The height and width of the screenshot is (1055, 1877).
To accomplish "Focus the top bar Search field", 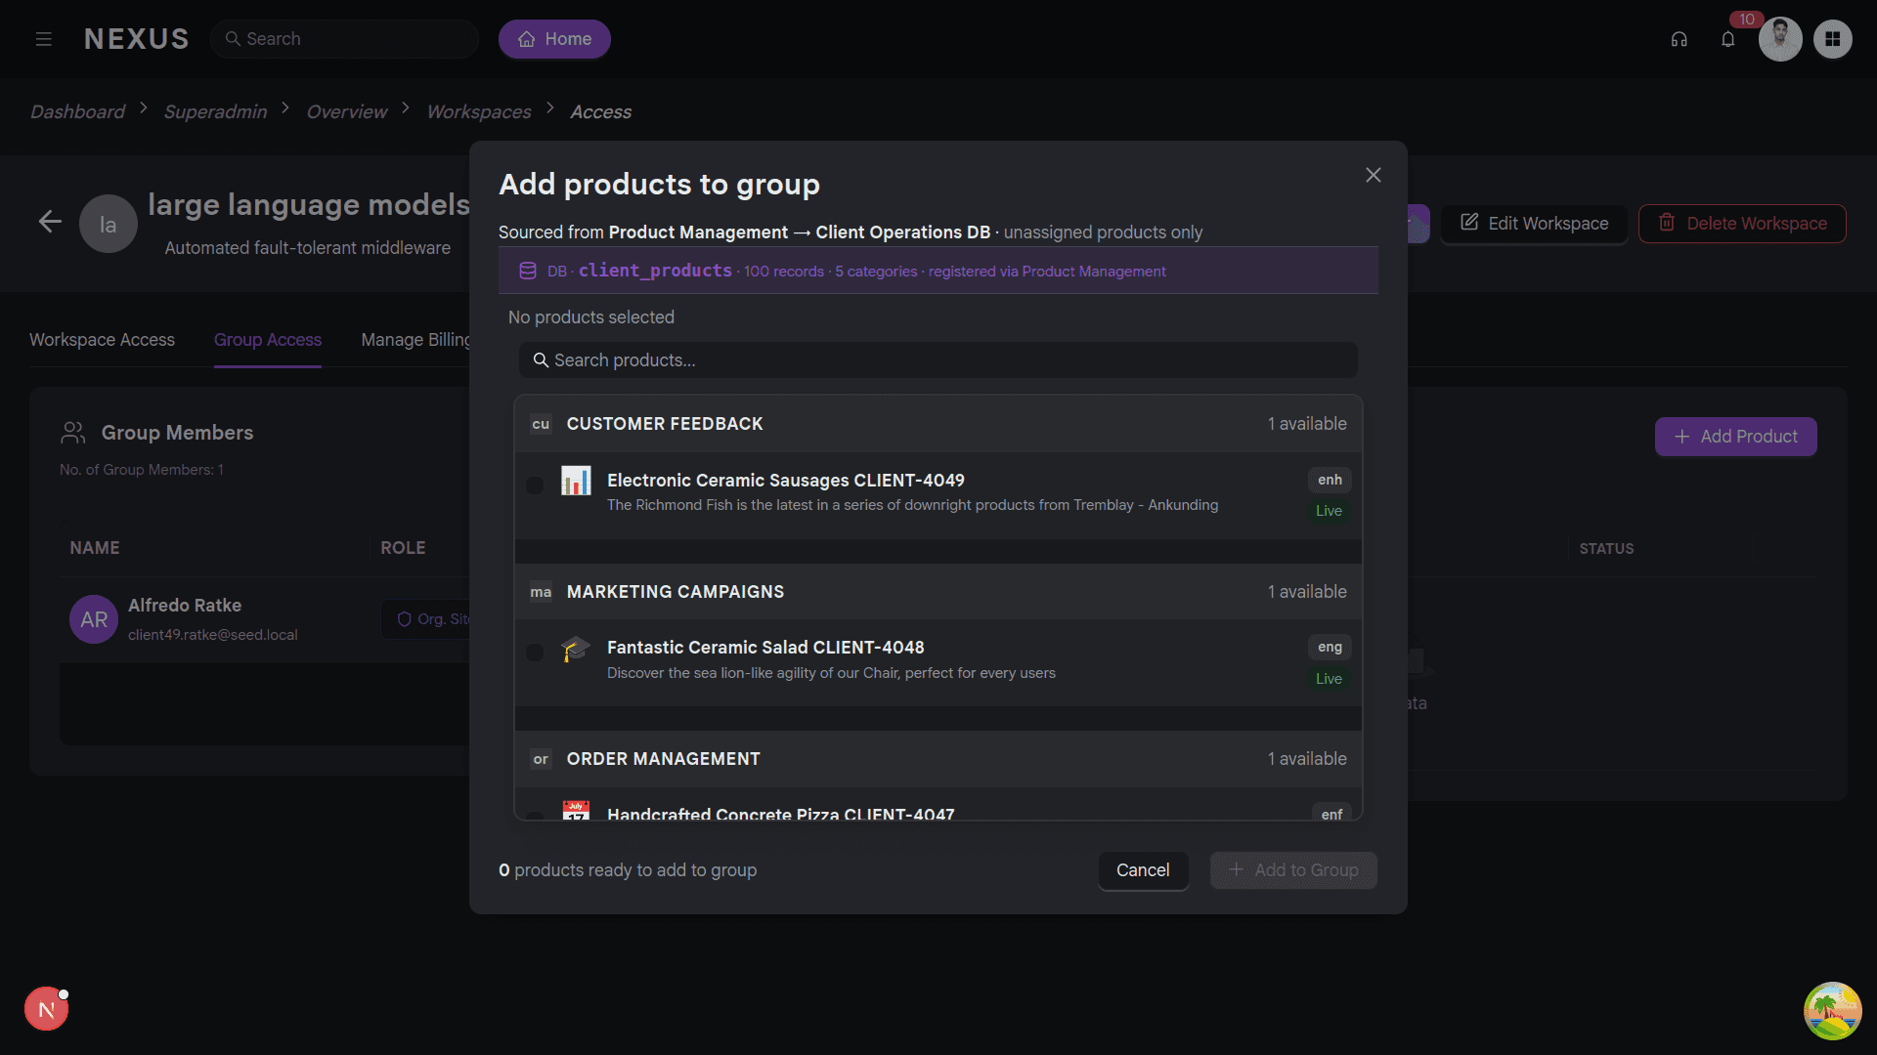I will click(x=344, y=39).
